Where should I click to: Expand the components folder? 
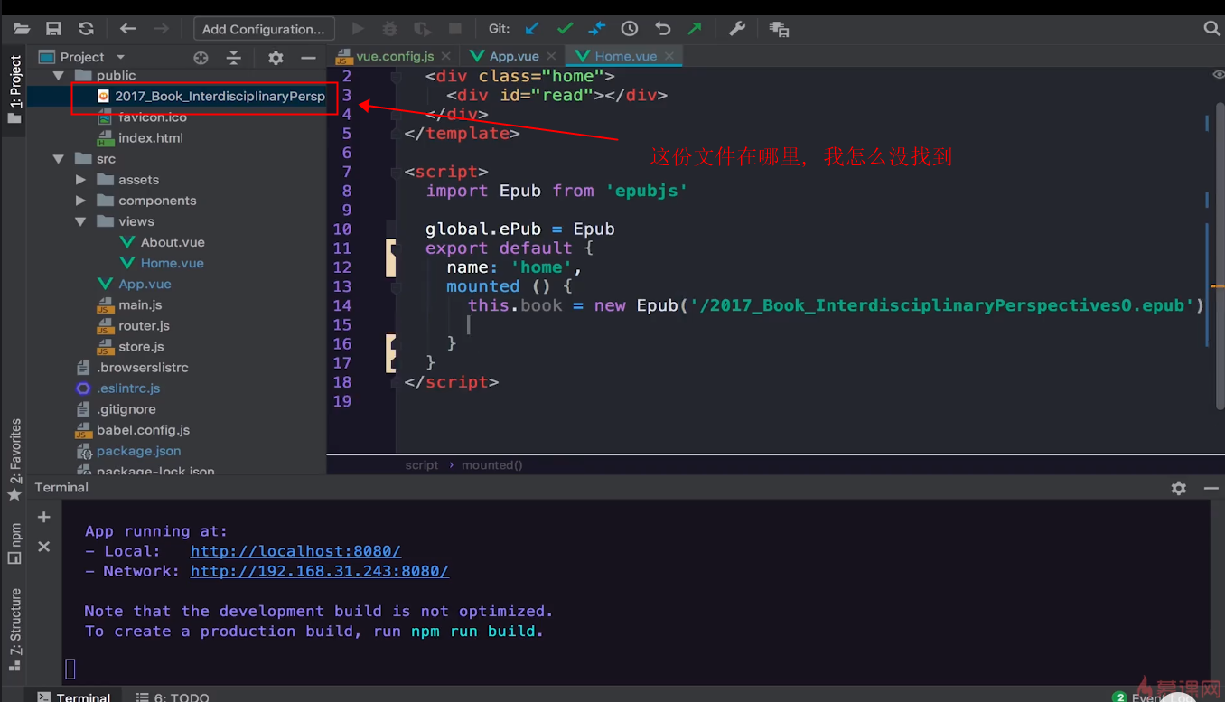(81, 201)
